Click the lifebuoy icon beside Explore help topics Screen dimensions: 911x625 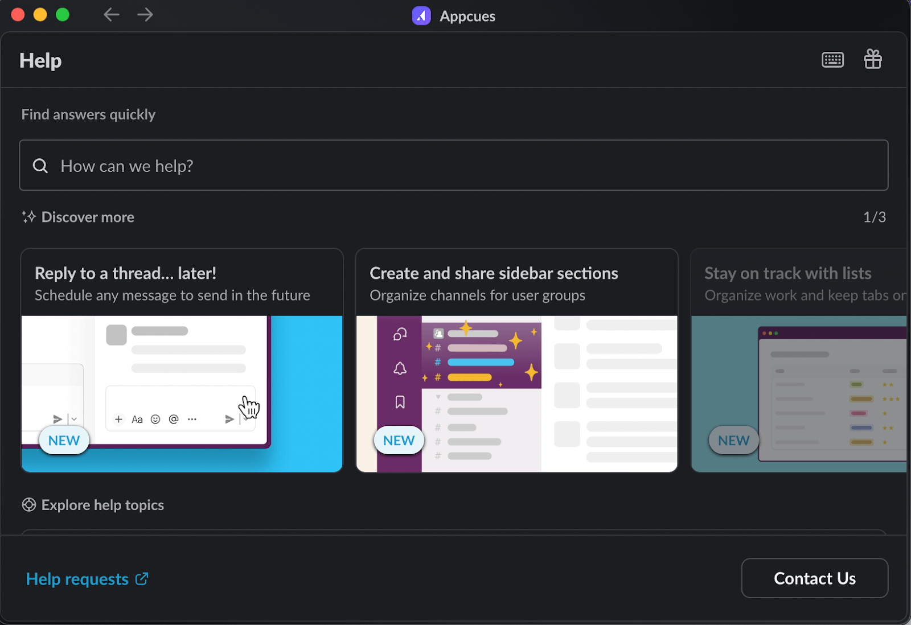(x=29, y=505)
